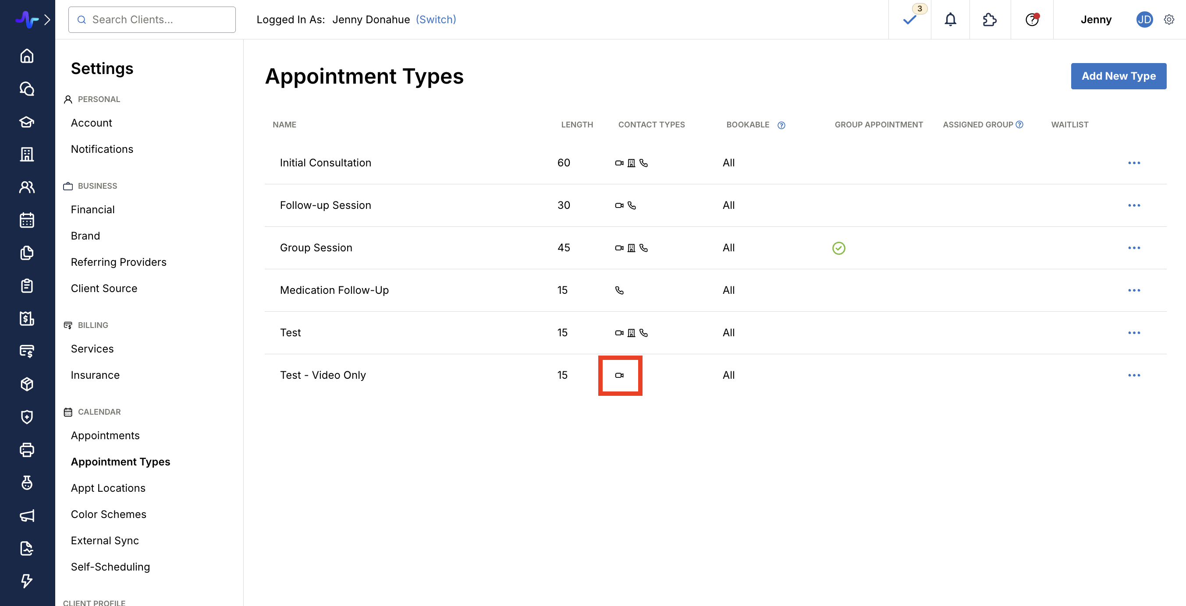Click the Group Session group appointment checkmark
Screen dimensions: 1186x606
pos(838,248)
